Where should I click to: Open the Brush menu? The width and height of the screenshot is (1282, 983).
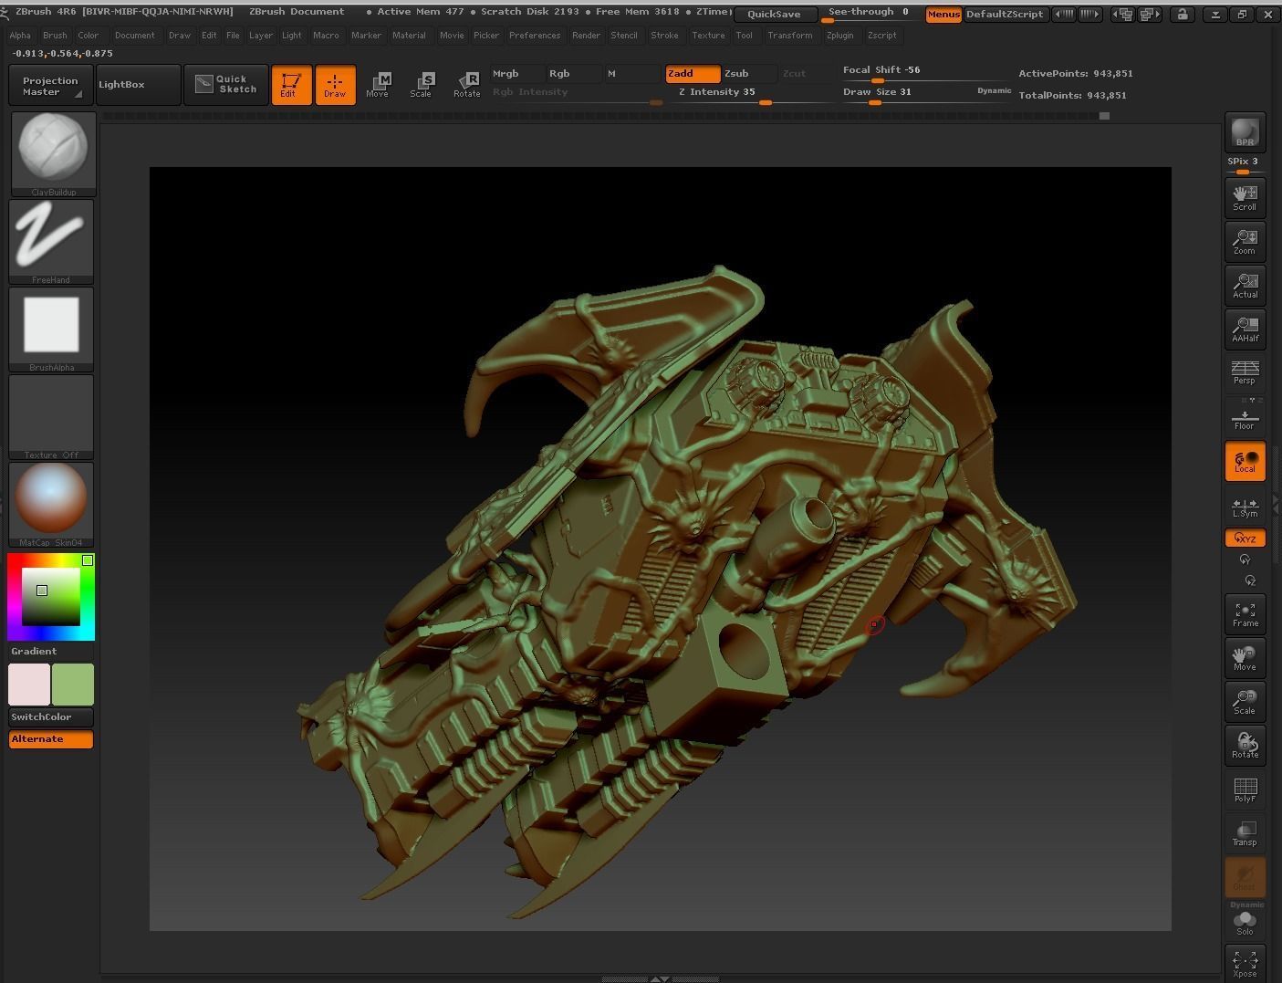coord(55,36)
